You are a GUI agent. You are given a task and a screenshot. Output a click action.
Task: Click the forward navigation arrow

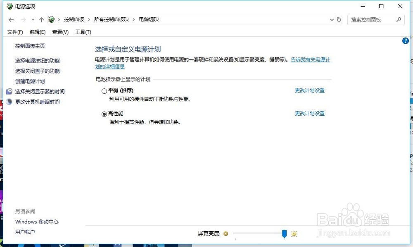[24, 19]
